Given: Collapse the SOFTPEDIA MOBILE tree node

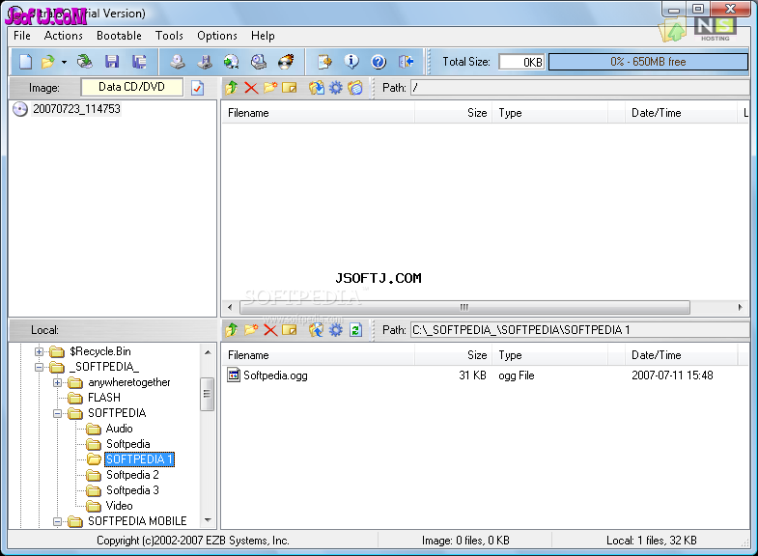Looking at the screenshot, I should (x=57, y=521).
